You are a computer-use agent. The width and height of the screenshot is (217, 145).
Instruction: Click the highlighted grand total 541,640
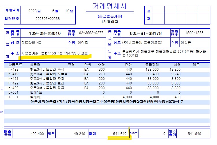point(119,134)
